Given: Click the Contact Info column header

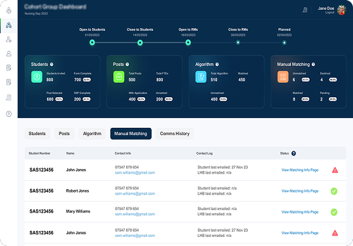Looking at the screenshot, I should (123, 153).
